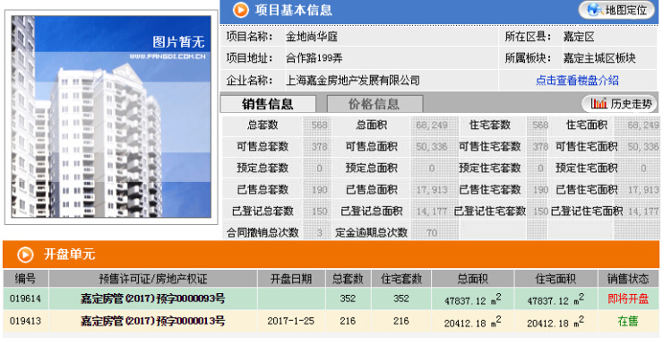Click the 可售总套数 label

[263, 147]
